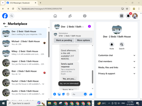Open the Friends icon in top navigation
This screenshot has width=142, height=106.
70,16
